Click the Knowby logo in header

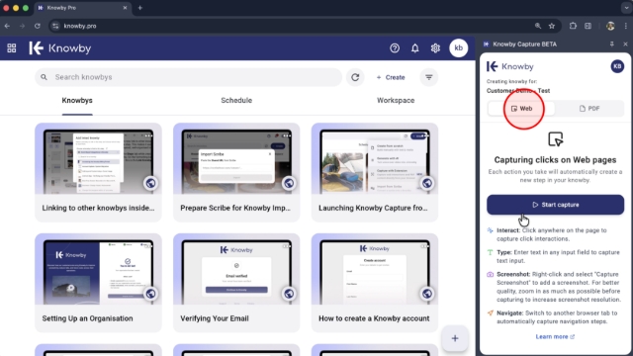pos(60,48)
